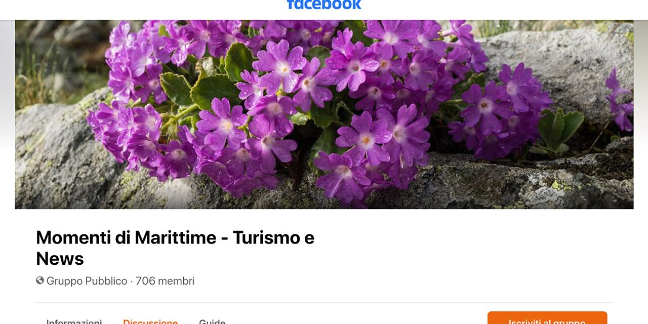Click the Gruppo Pubblico privacy label
The width and height of the screenshot is (648, 324).
[87, 281]
